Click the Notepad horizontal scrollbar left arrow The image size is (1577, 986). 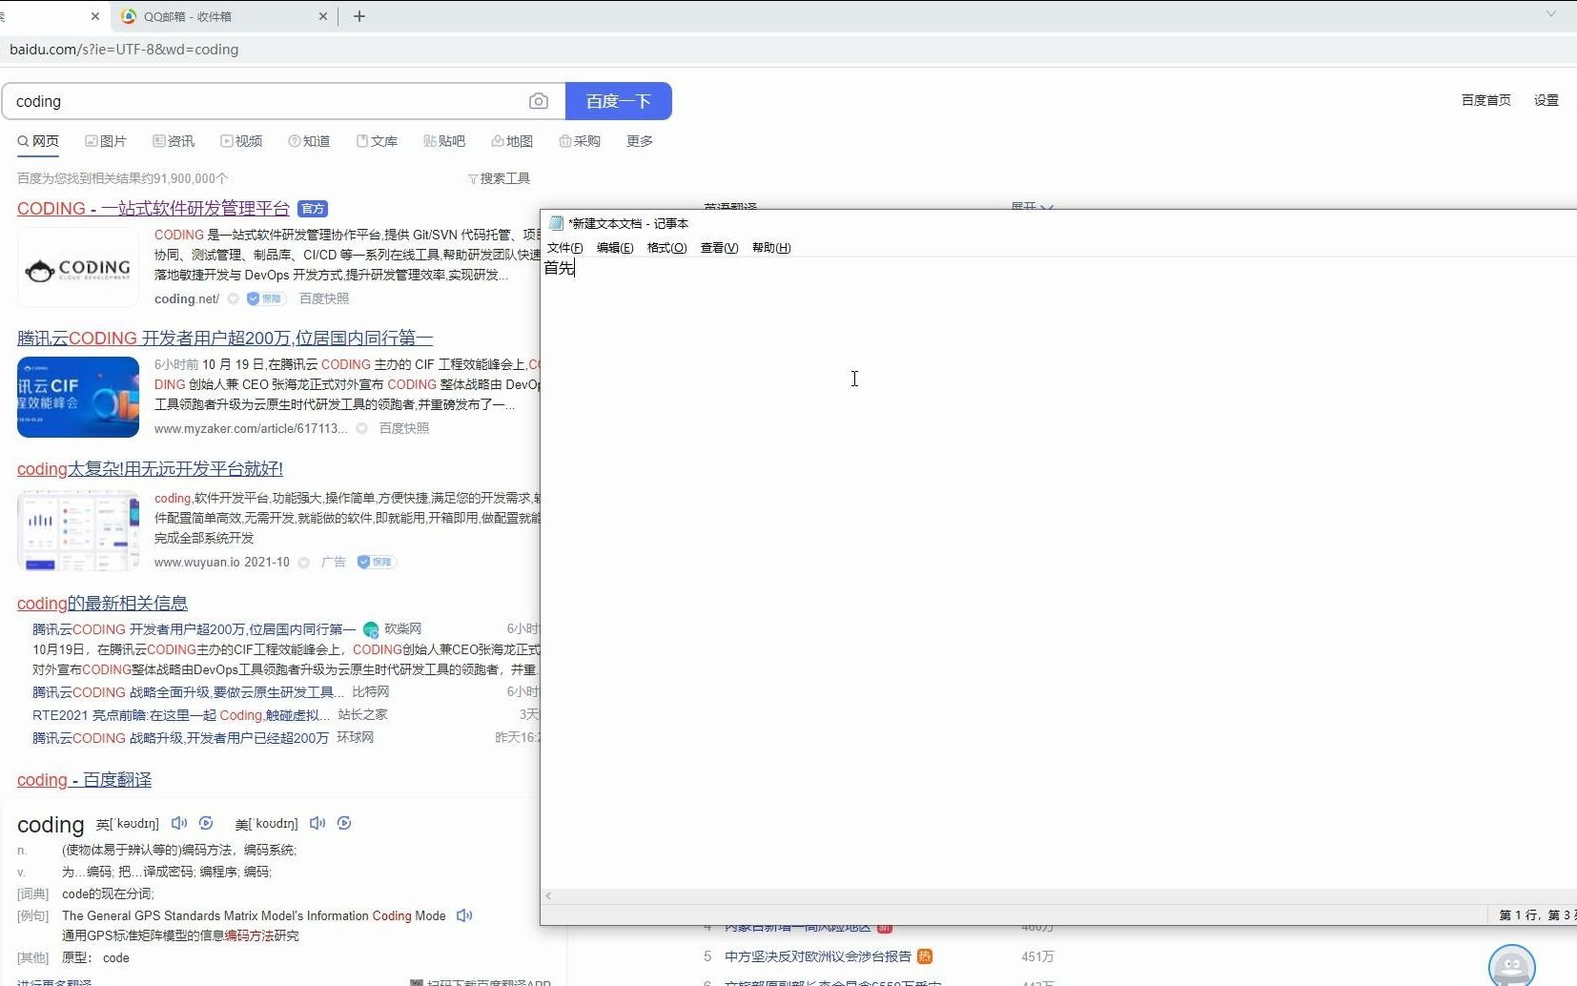548,895
